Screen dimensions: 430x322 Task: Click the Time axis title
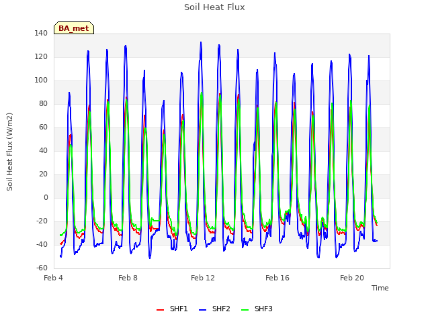[380, 288]
